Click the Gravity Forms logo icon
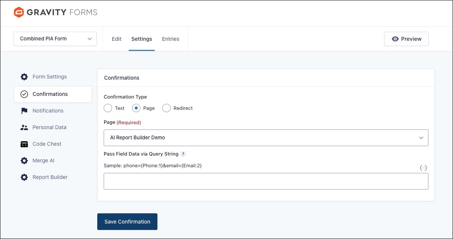This screenshot has height=239, width=453. (x=19, y=12)
